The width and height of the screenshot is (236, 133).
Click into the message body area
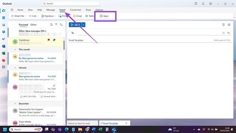(x=150, y=80)
